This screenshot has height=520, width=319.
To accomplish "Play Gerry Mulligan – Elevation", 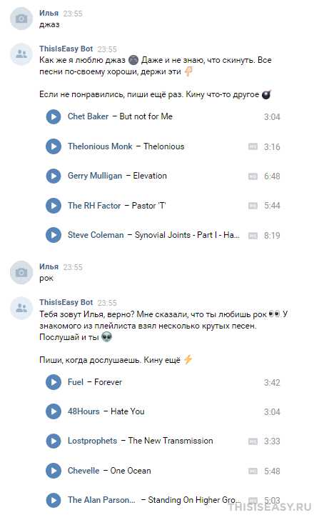I will click(x=54, y=176).
